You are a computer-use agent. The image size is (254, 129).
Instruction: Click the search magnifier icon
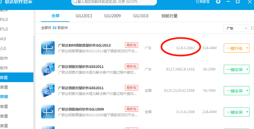(x=75, y=2)
